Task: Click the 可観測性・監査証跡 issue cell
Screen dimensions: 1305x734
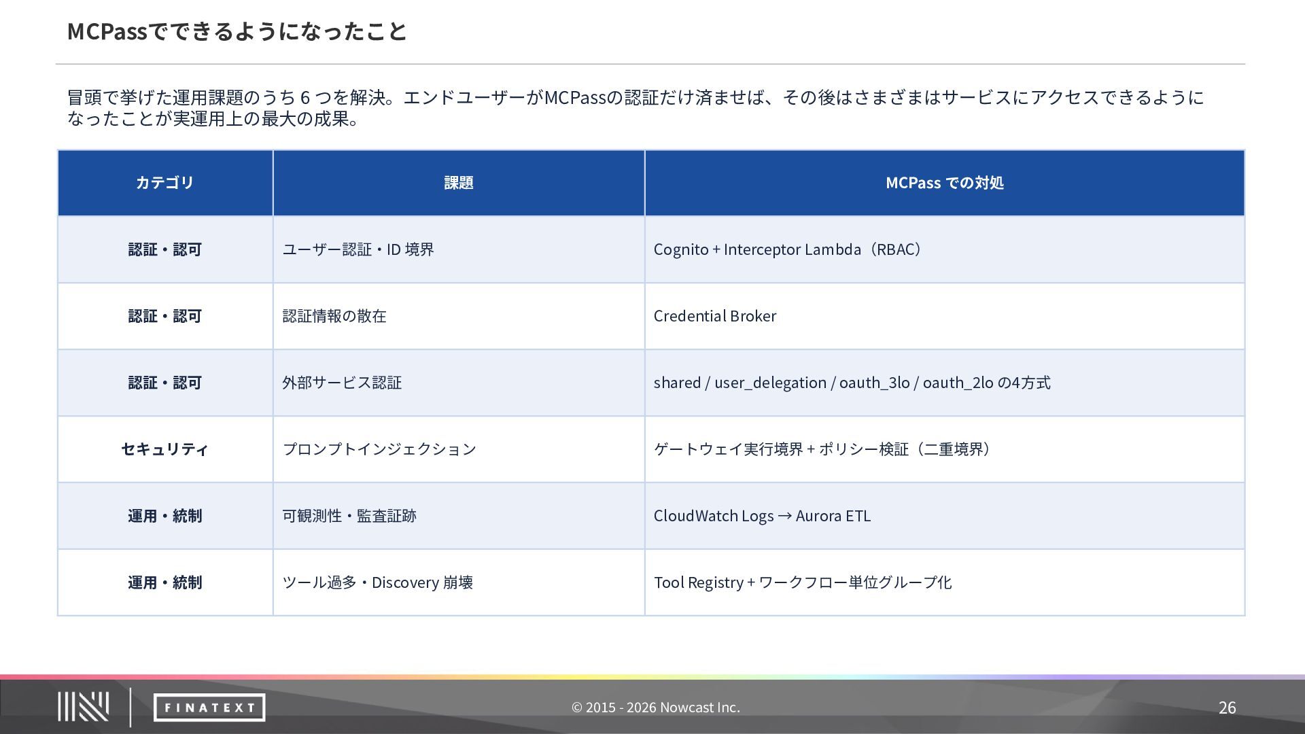Action: click(x=349, y=516)
